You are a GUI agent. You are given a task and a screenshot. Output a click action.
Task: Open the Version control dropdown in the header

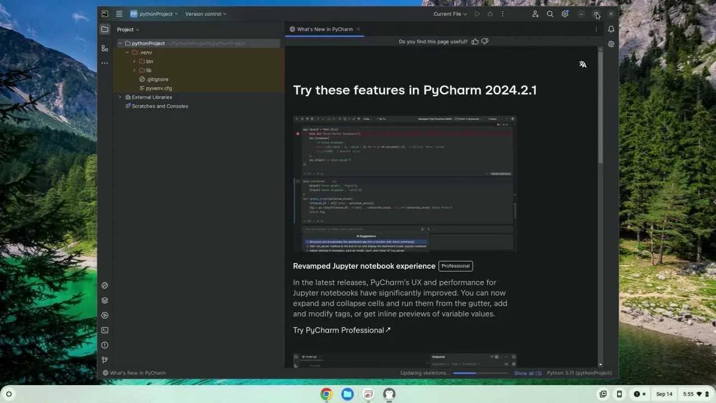(205, 14)
